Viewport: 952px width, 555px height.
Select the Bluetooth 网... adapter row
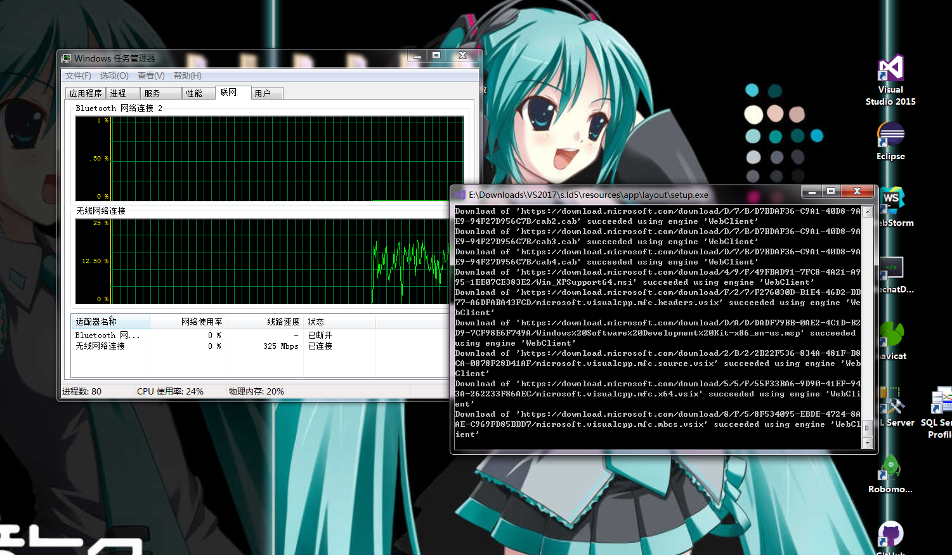(x=260, y=336)
